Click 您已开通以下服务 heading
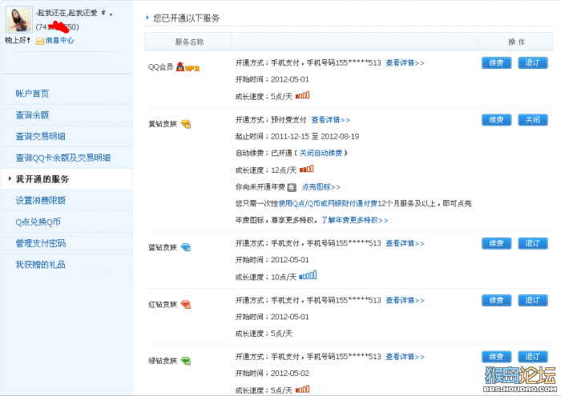The image size is (561, 396). (187, 18)
